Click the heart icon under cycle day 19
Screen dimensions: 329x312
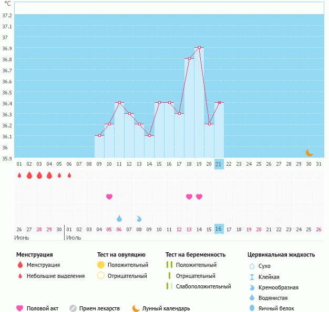(199, 197)
